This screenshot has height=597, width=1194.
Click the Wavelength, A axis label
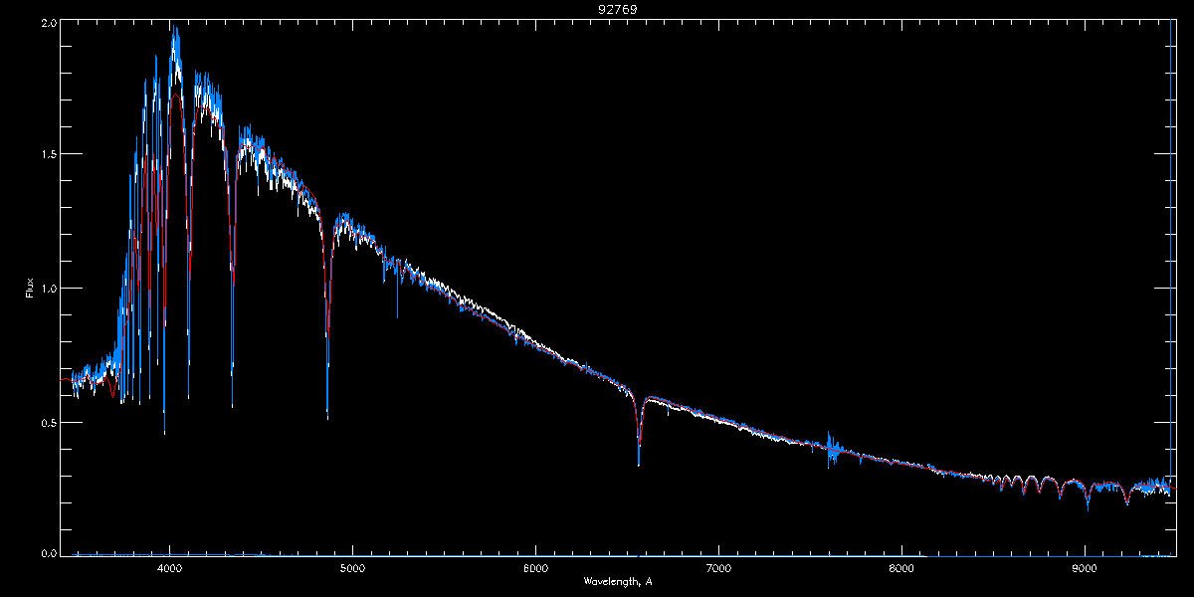tap(618, 581)
